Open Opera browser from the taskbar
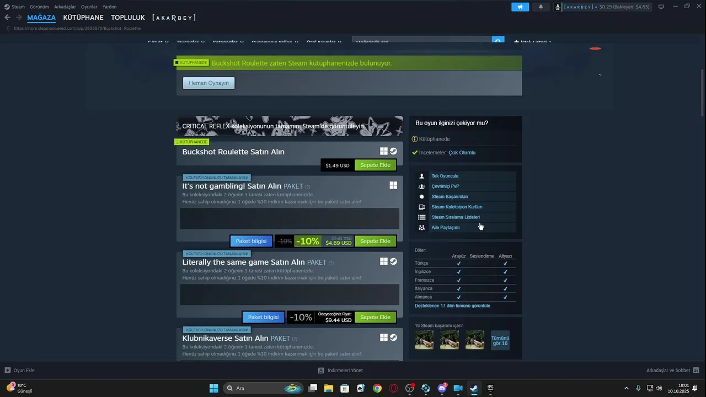The height and width of the screenshot is (397, 706). [393, 388]
